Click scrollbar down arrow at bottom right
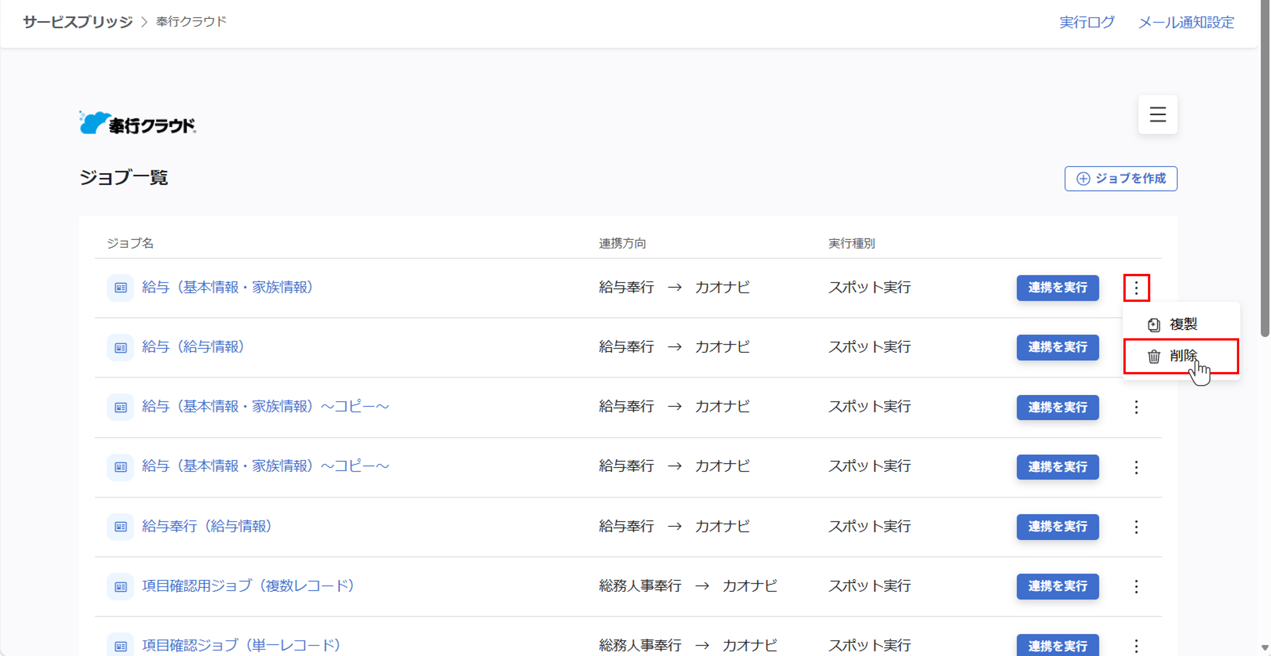The height and width of the screenshot is (656, 1271). (1265, 648)
